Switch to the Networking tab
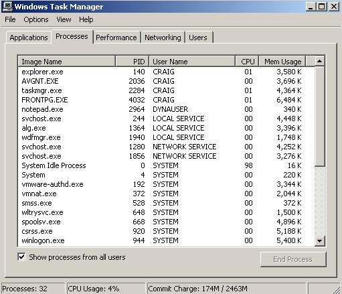This screenshot has width=342, height=294. [163, 38]
